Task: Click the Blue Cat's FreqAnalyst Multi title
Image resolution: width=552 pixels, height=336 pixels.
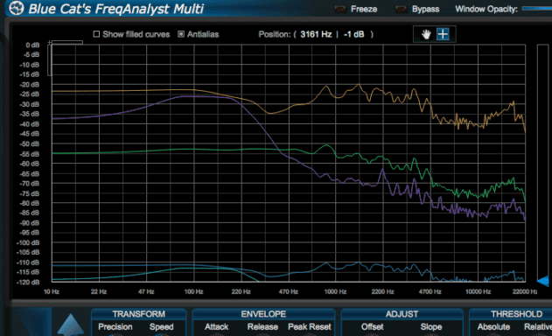Action: (115, 9)
